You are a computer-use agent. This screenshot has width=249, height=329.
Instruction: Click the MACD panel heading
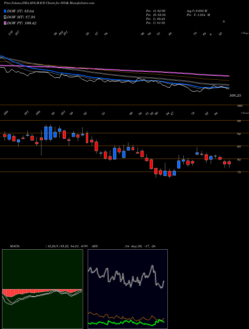click(14, 246)
